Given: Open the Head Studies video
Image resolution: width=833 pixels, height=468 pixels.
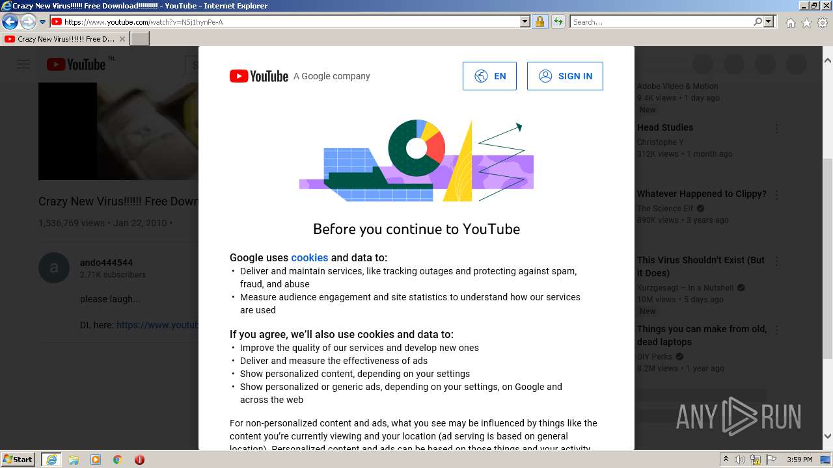Looking at the screenshot, I should [664, 127].
